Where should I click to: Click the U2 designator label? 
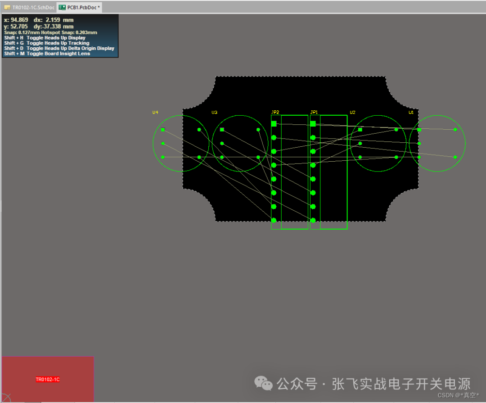[x=352, y=113]
